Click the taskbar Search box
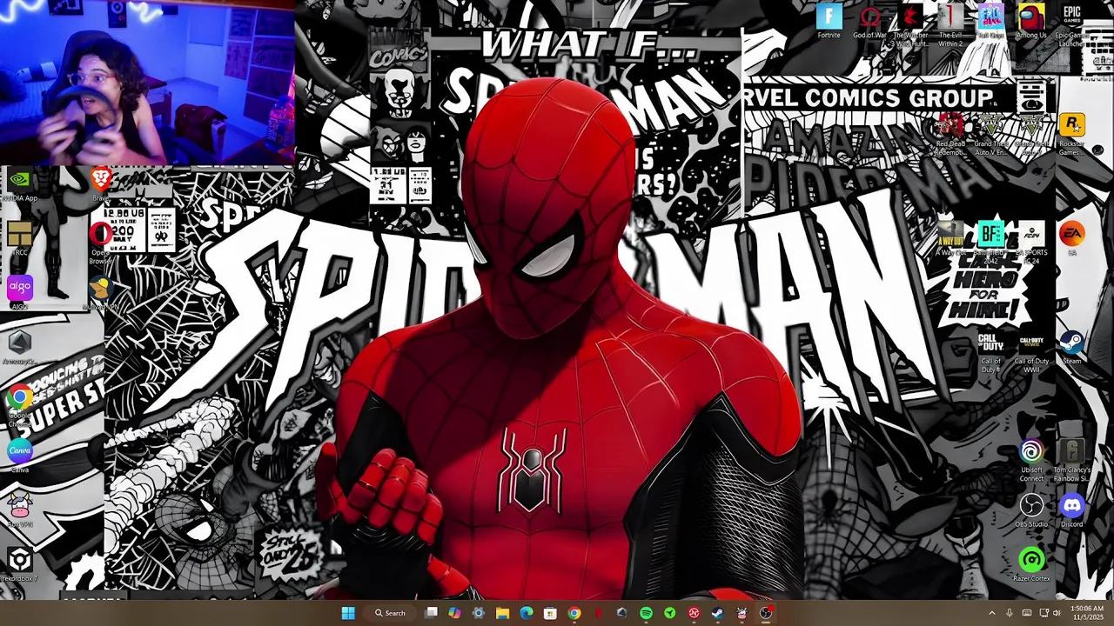1114x626 pixels. coord(390,613)
